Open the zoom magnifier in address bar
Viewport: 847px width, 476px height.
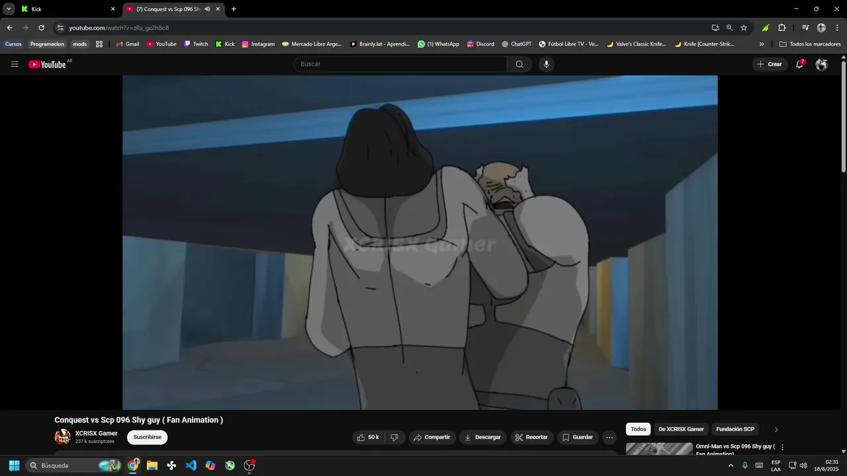pos(729,28)
